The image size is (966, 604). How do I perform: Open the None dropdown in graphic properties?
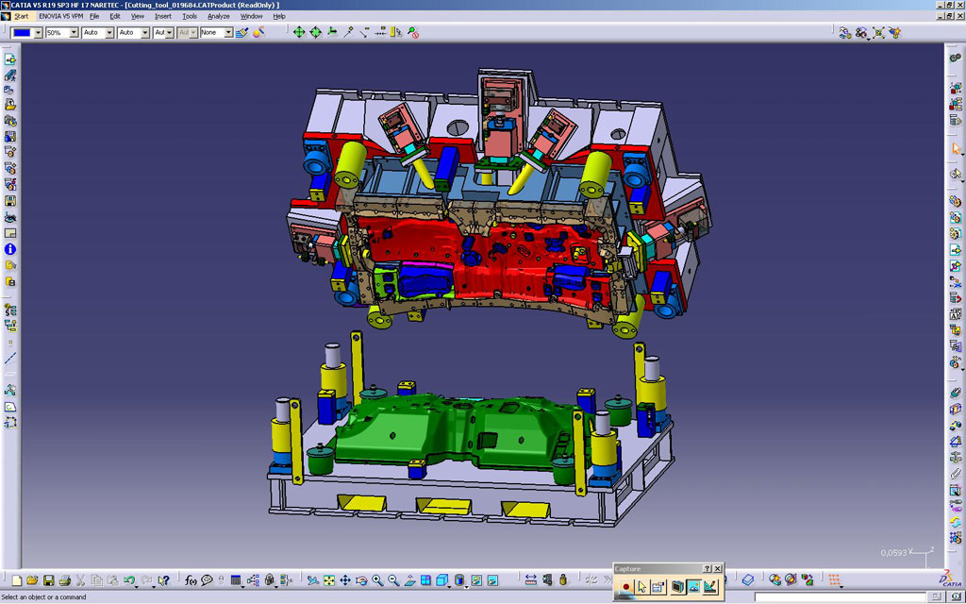click(x=226, y=33)
